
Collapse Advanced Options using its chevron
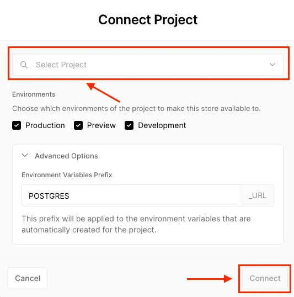(25, 156)
